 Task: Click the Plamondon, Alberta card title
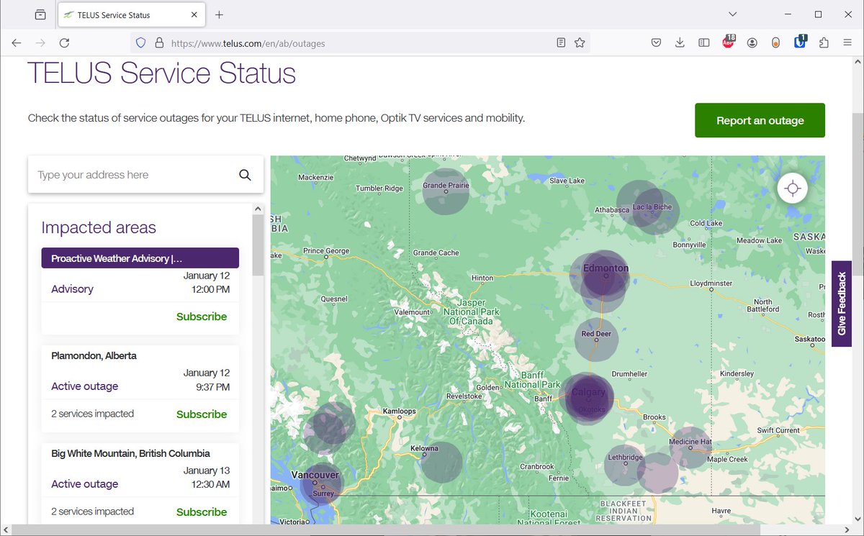(x=94, y=355)
